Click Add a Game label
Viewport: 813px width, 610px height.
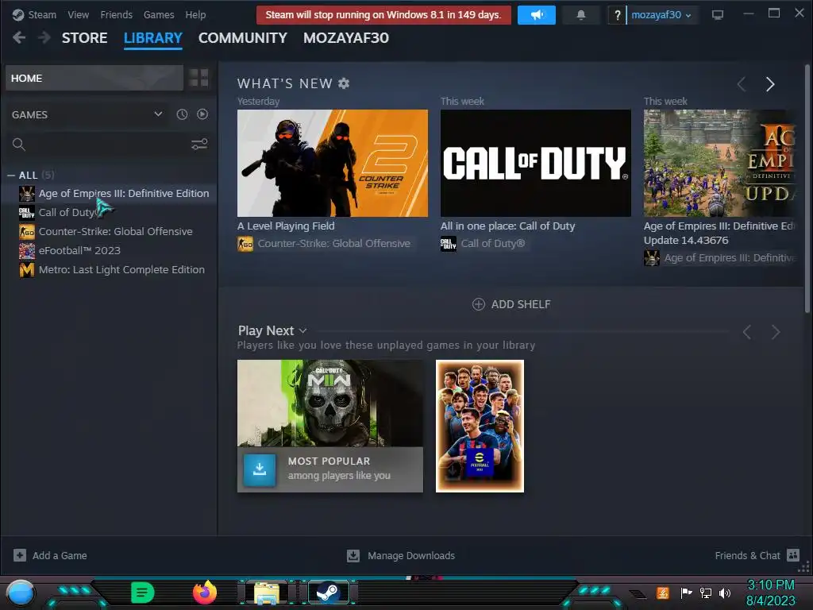[x=60, y=555]
